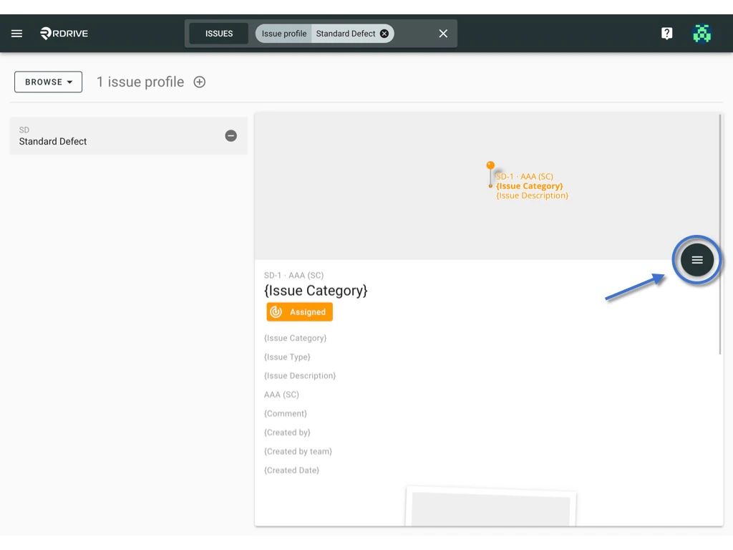Viewport: 733px width, 550px height.
Task: Add a new issue profile with the plus icon
Action: tap(199, 82)
